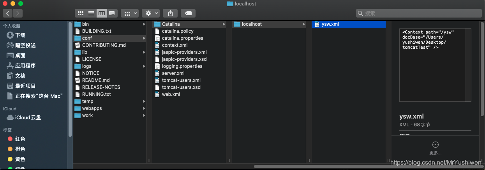Viewport: 485px width, 170px height.
Task: Select the lib folder
Action: coord(110,52)
